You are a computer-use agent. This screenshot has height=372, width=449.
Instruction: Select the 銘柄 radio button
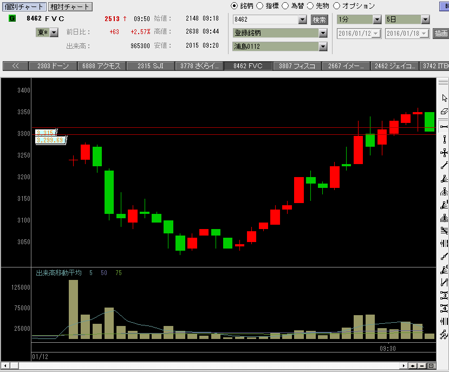click(234, 6)
